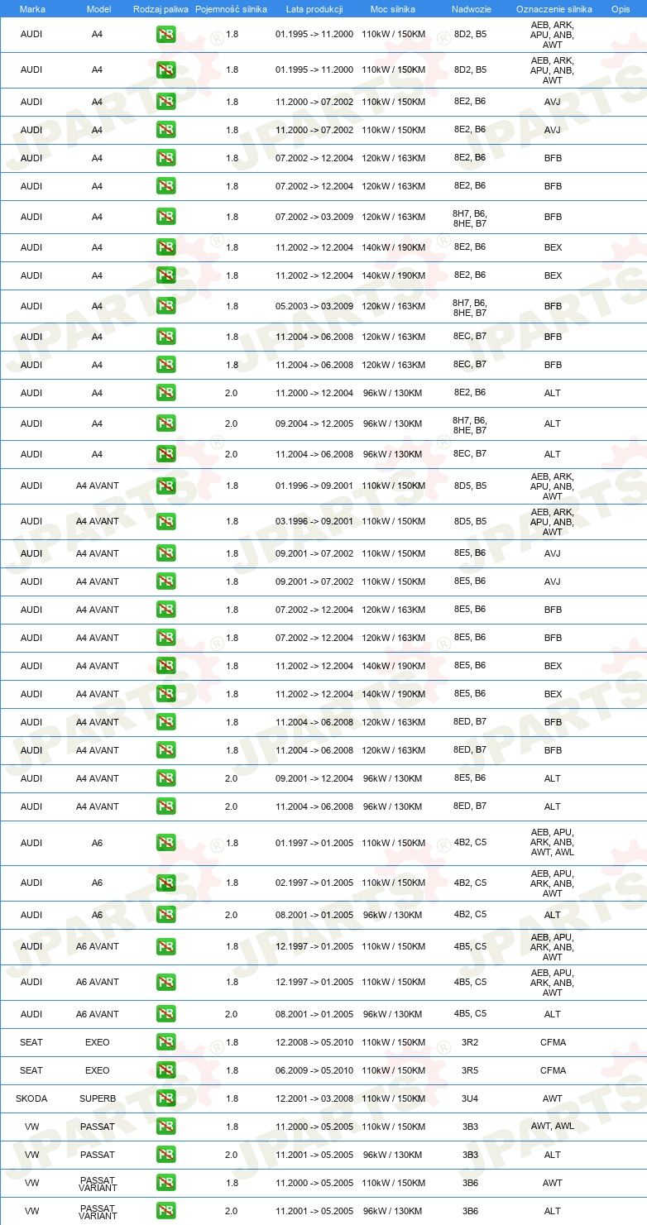Click the Opis column header
The height and width of the screenshot is (1225, 647).
621,8
